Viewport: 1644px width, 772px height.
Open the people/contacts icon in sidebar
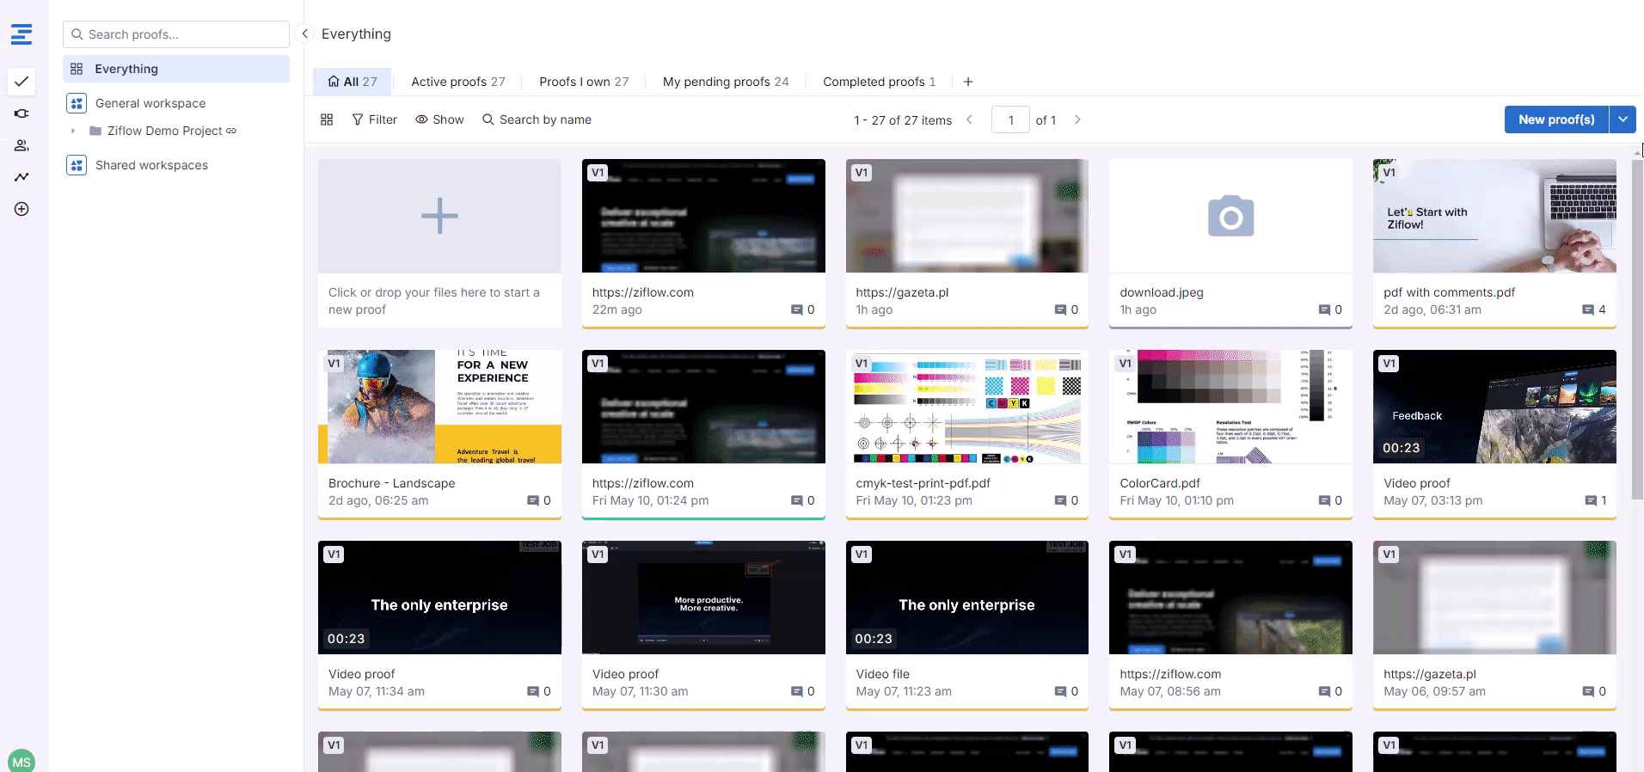pyautogui.click(x=21, y=145)
